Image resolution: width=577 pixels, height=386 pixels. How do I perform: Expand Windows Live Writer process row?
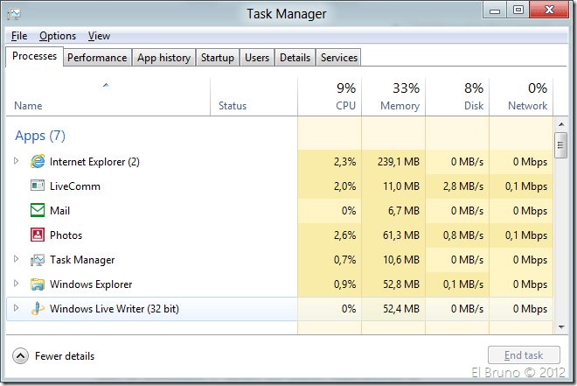coord(16,309)
